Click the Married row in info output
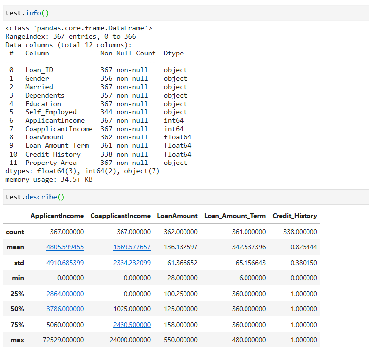 click(x=98, y=87)
